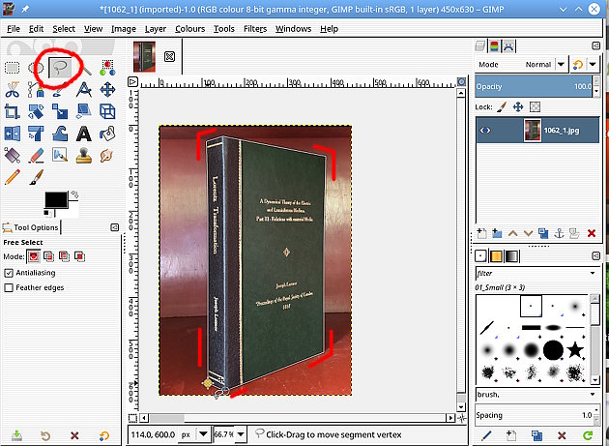The height and width of the screenshot is (446, 609).
Task: Select the cube-shaped transform tool
Action: 107,111
